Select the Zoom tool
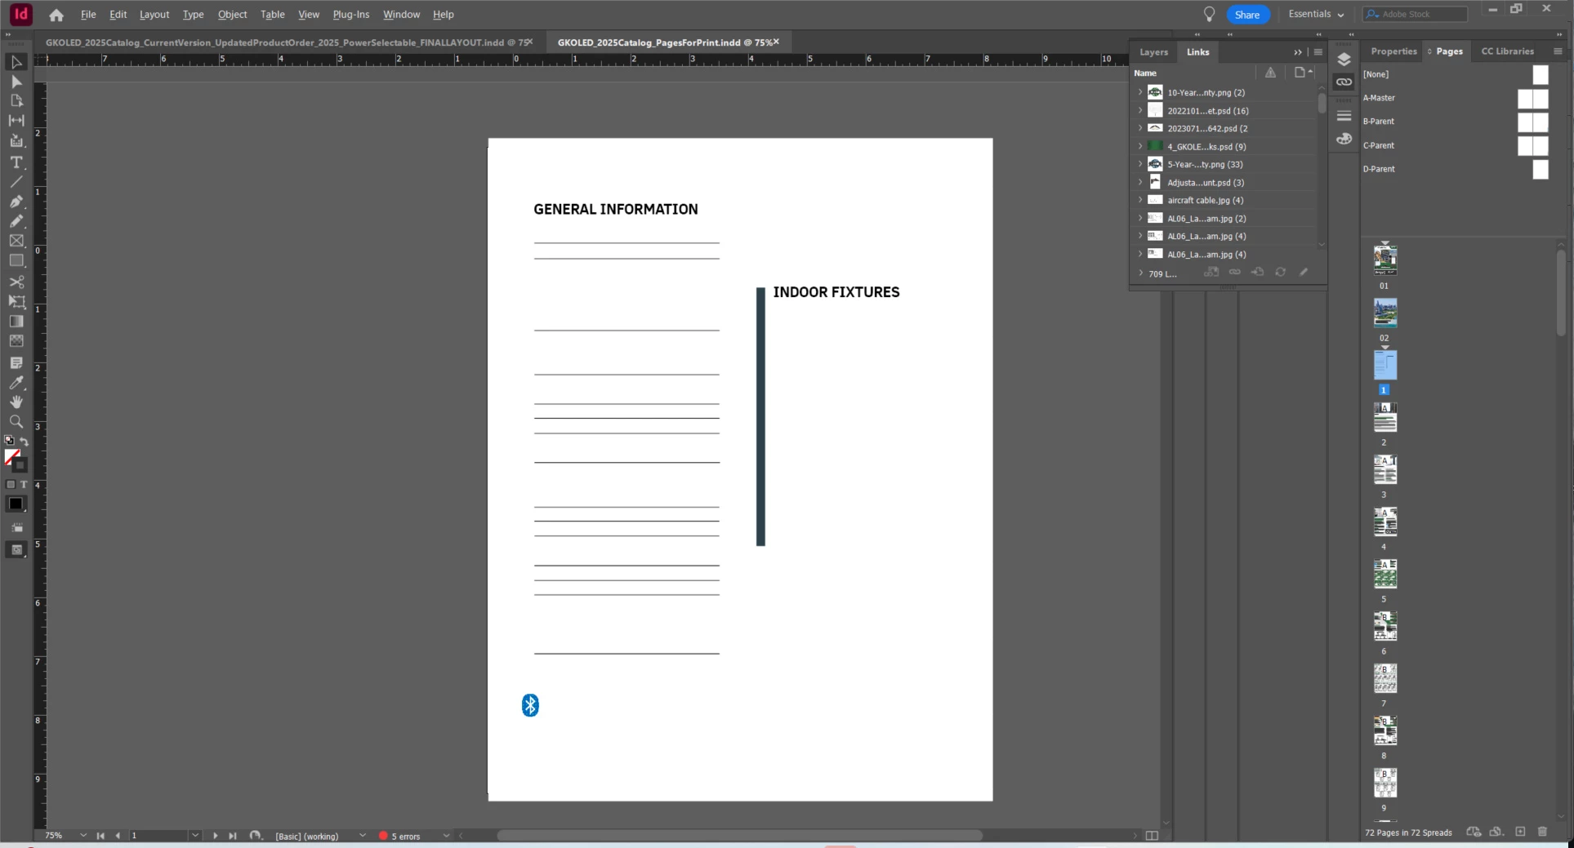Screen dimensions: 1574x848 pos(16,422)
